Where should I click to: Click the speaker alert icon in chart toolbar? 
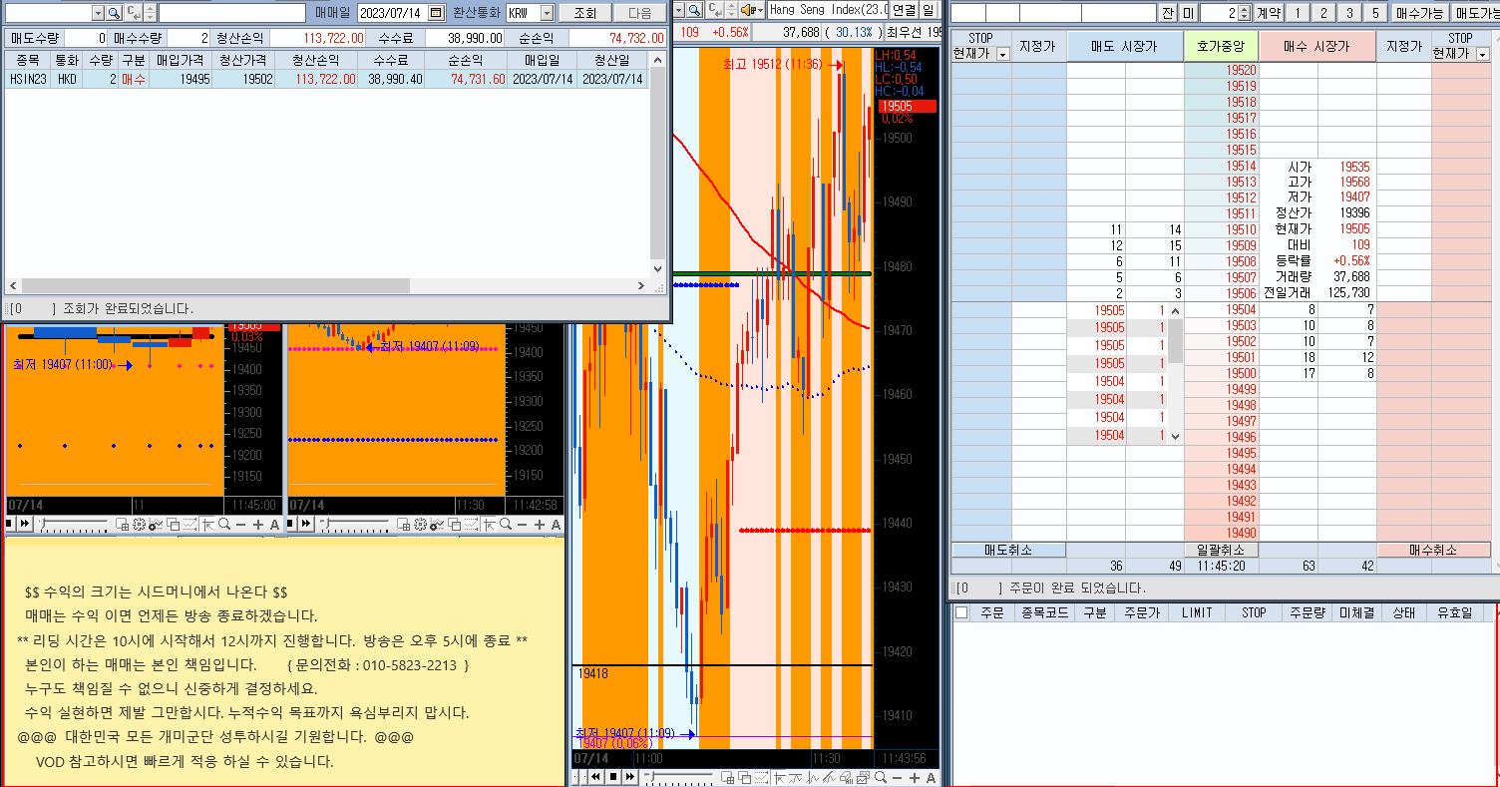pos(750,11)
